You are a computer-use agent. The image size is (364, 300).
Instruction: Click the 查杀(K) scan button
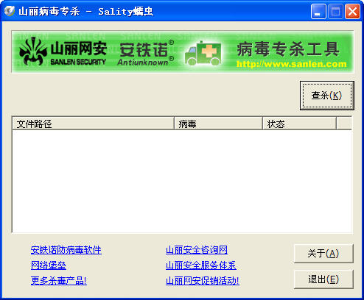click(327, 96)
